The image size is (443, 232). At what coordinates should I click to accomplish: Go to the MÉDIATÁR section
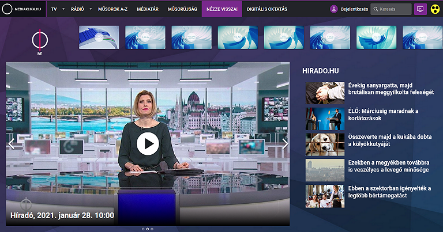point(148,9)
